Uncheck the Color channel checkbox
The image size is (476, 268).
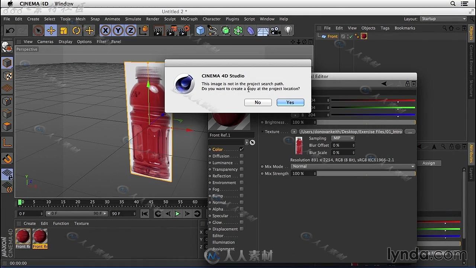[x=242, y=149]
